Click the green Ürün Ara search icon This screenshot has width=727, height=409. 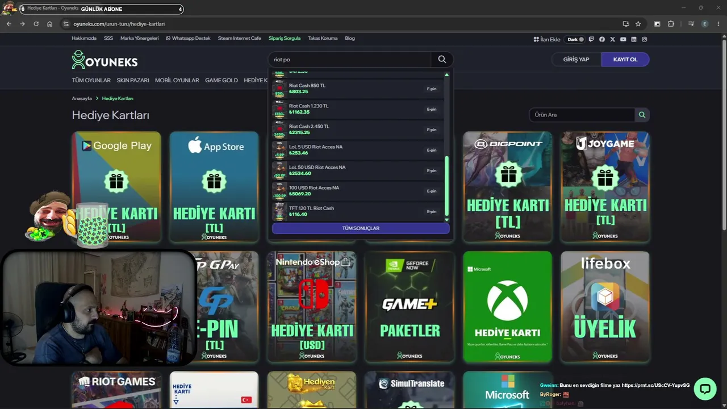tap(642, 115)
